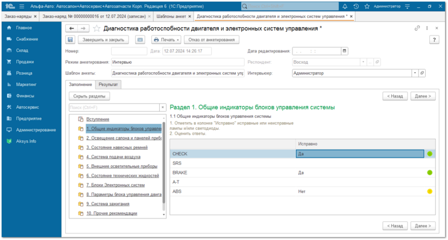Open notifications bell icon
This screenshot has width=448, height=240.
pyautogui.click(x=345, y=6)
